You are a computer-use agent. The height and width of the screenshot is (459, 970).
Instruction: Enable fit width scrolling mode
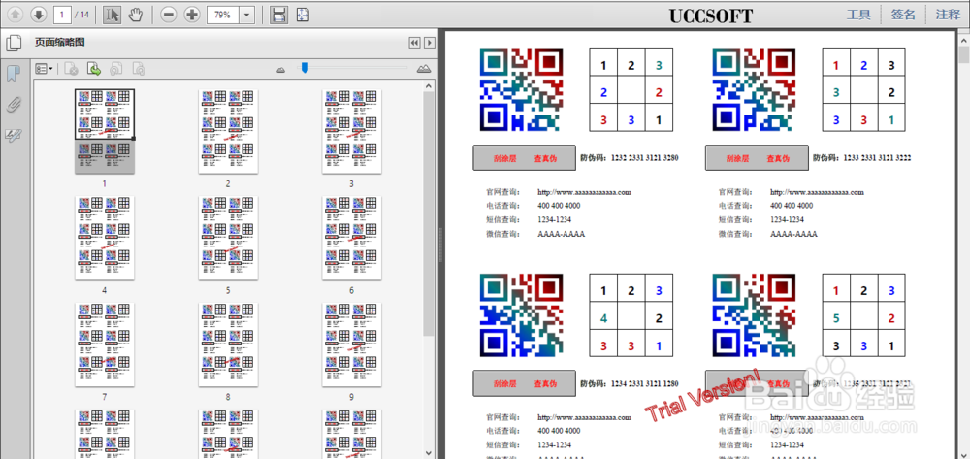click(x=279, y=15)
